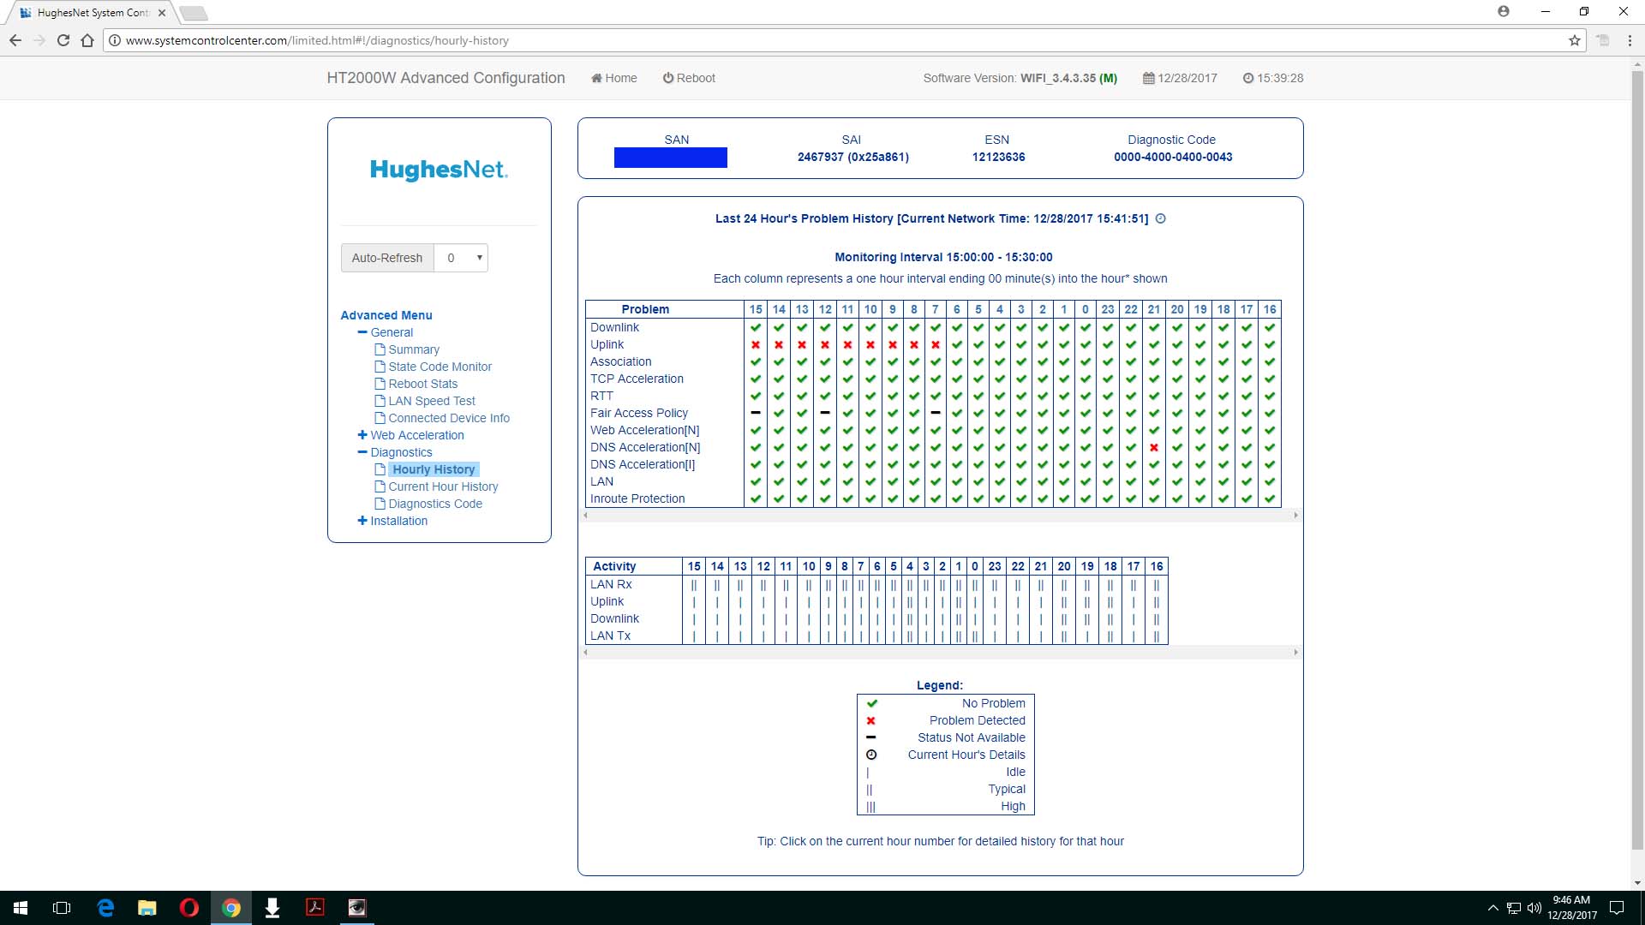Screen dimensions: 1645x925
Task: Click the LAN Rx row label
Action: [611, 584]
